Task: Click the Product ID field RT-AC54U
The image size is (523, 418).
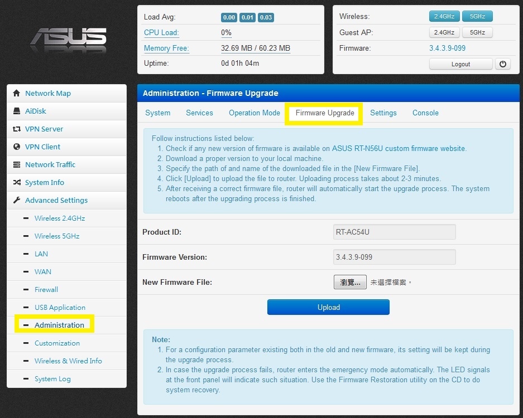Action: click(394, 232)
